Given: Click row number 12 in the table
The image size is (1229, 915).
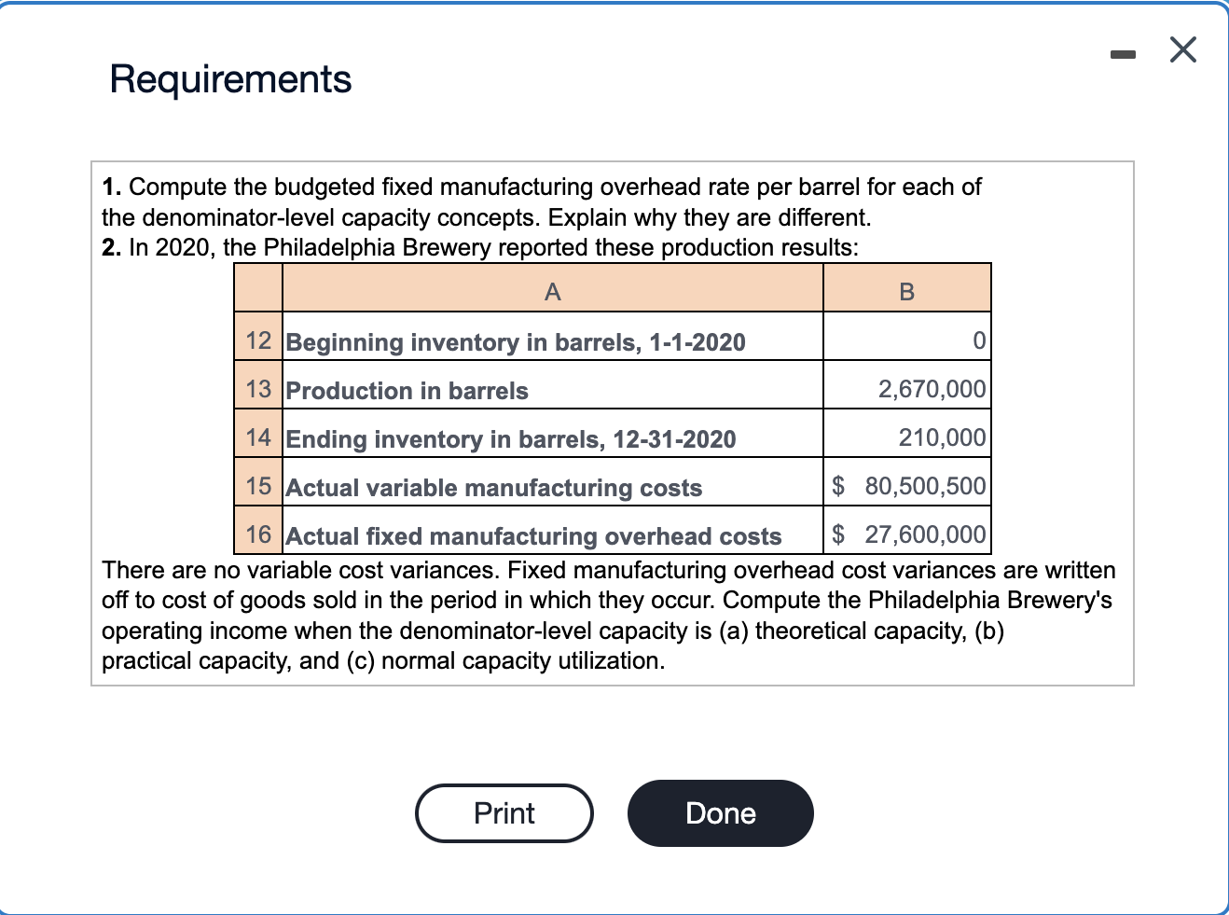Looking at the screenshot, I should tap(257, 340).
